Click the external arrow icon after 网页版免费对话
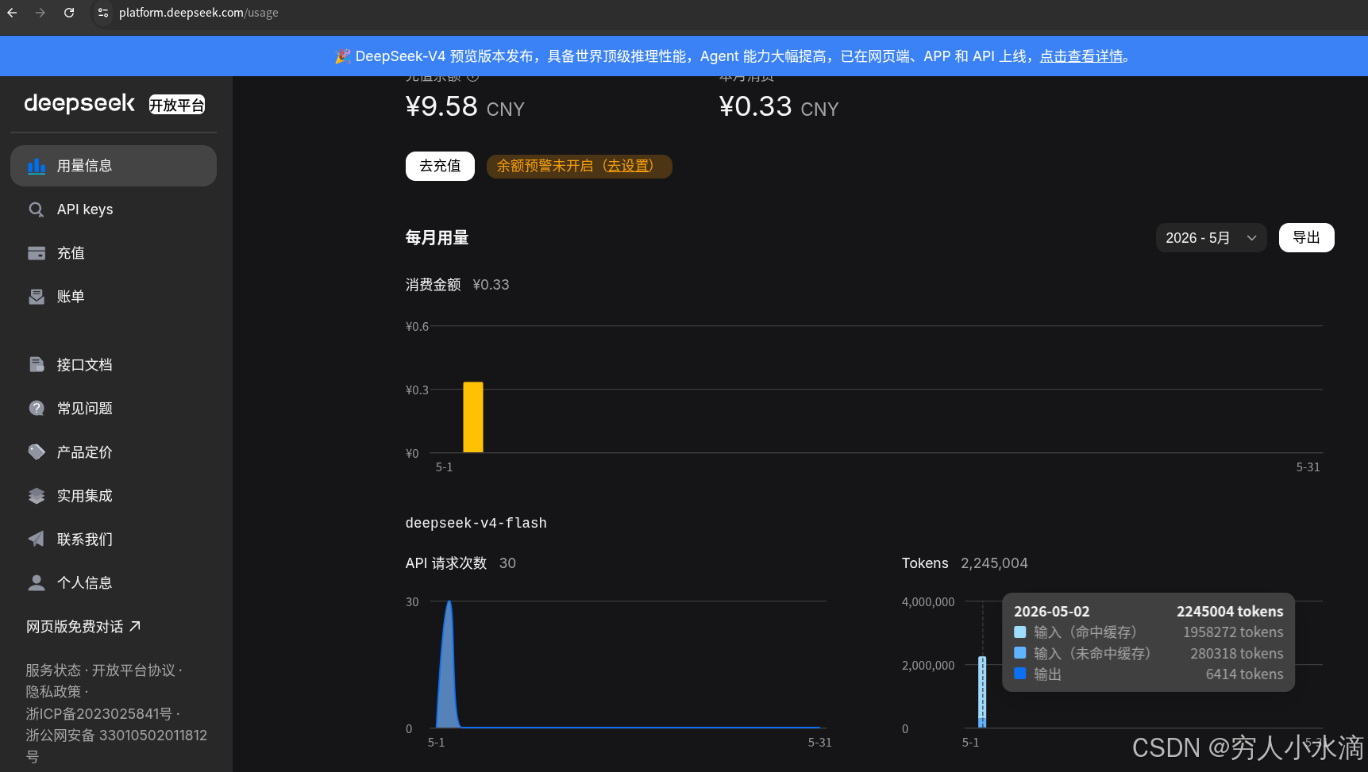Viewport: 1368px width, 772px height. (135, 626)
